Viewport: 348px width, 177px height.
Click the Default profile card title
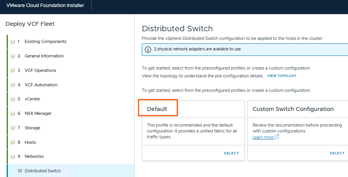[157, 109]
